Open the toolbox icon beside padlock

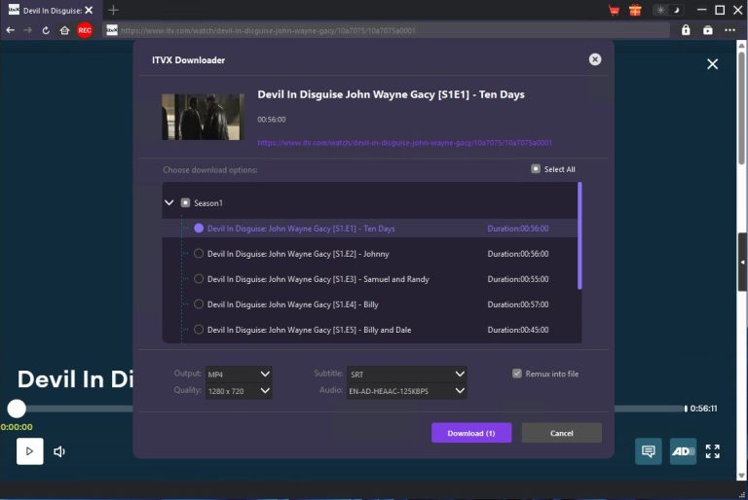tap(708, 30)
